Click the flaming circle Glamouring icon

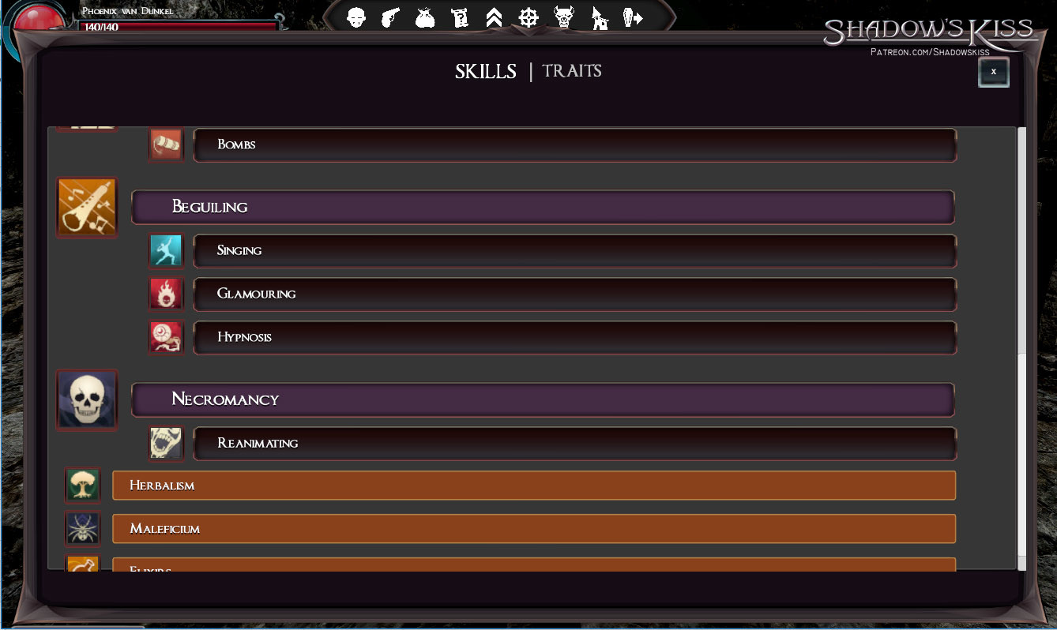166,293
